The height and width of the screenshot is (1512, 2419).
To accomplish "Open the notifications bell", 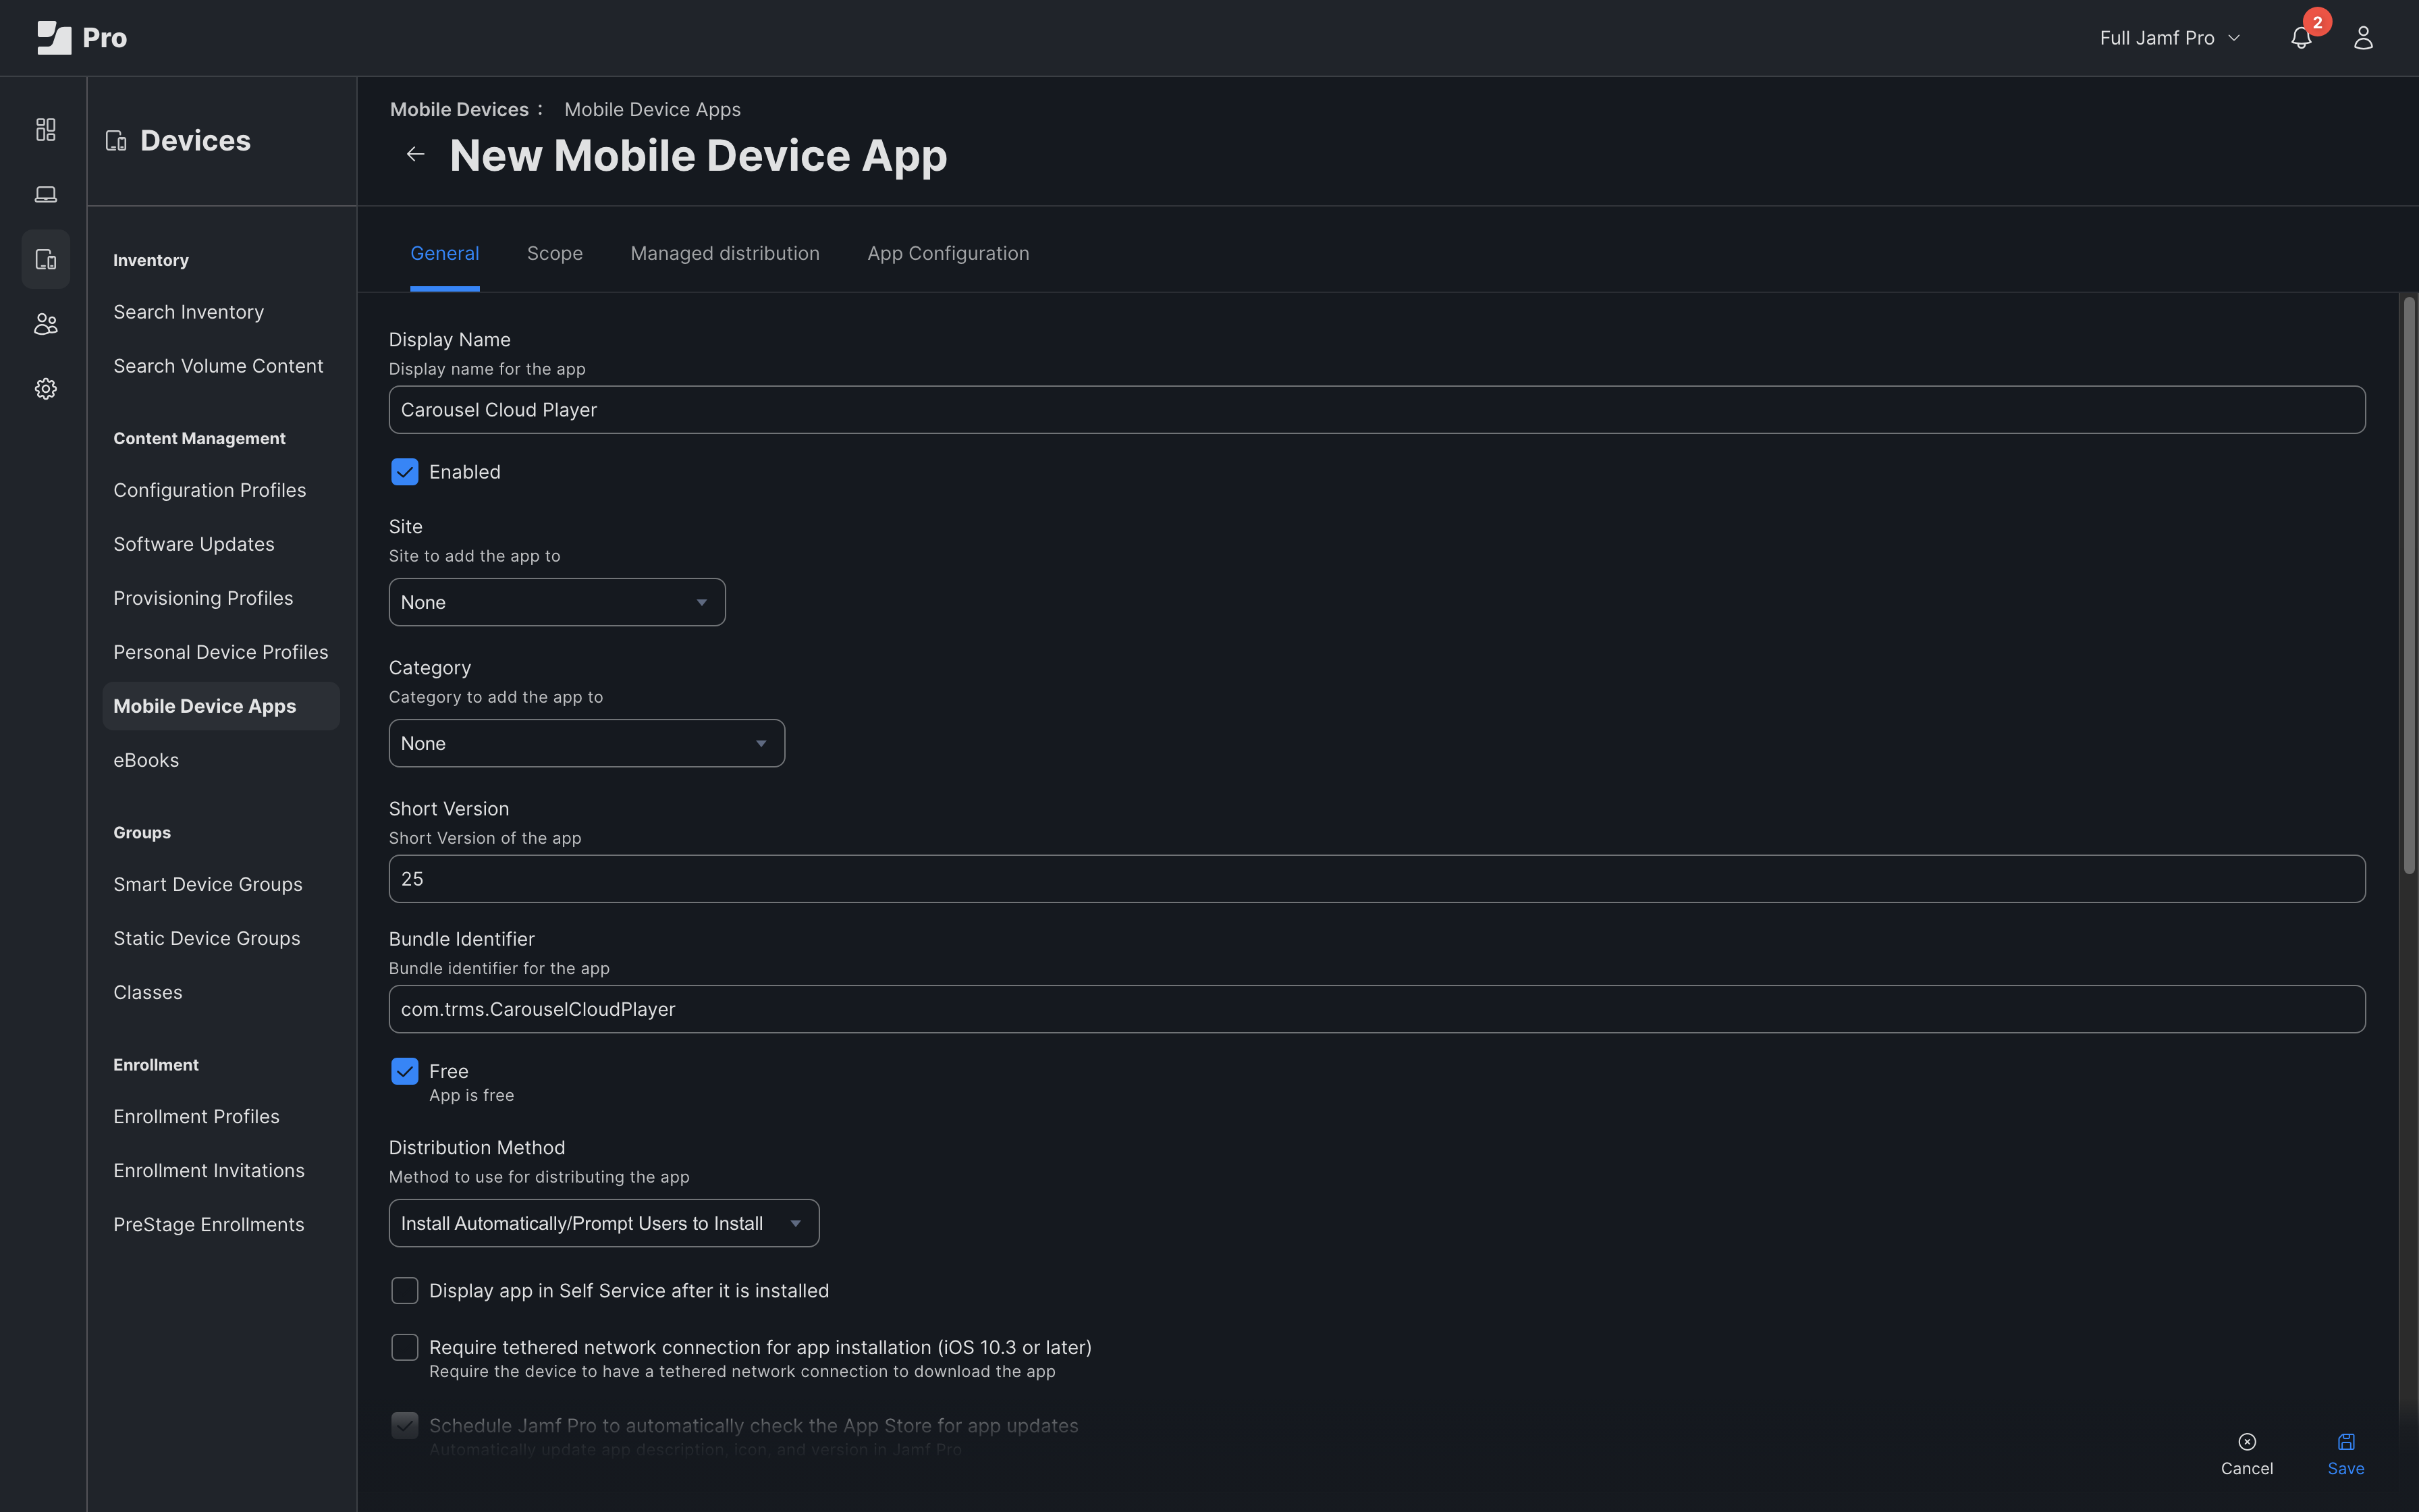I will tap(2301, 38).
